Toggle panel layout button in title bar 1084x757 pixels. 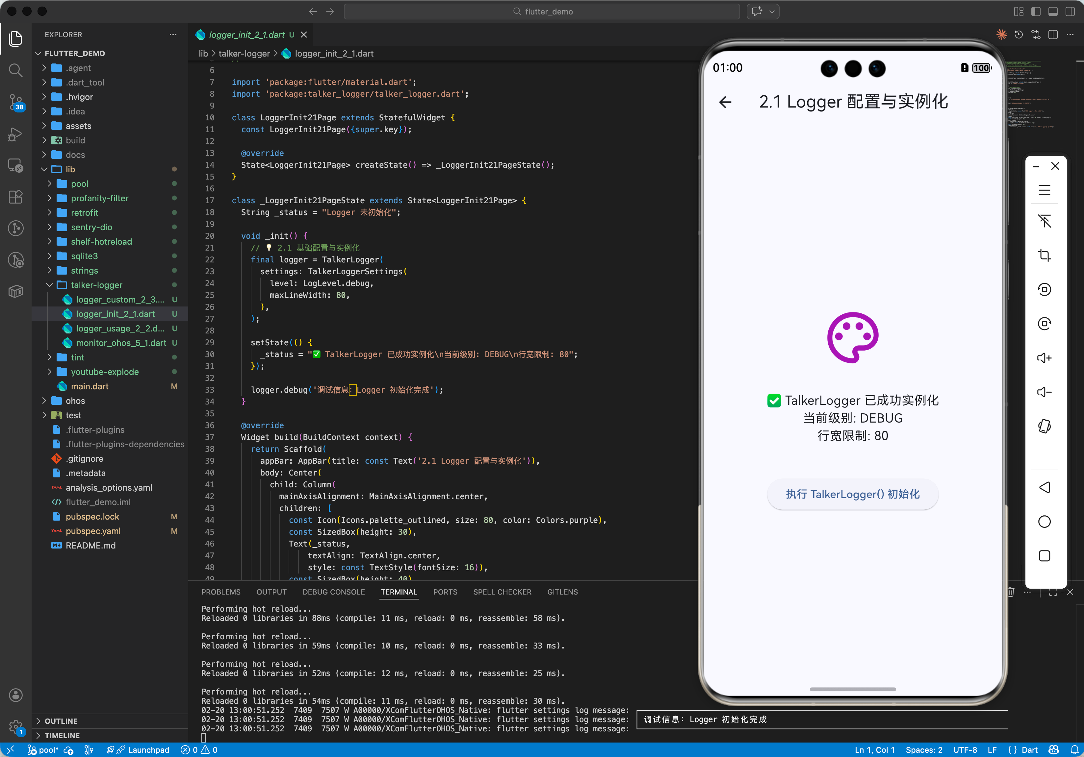click(x=1052, y=11)
